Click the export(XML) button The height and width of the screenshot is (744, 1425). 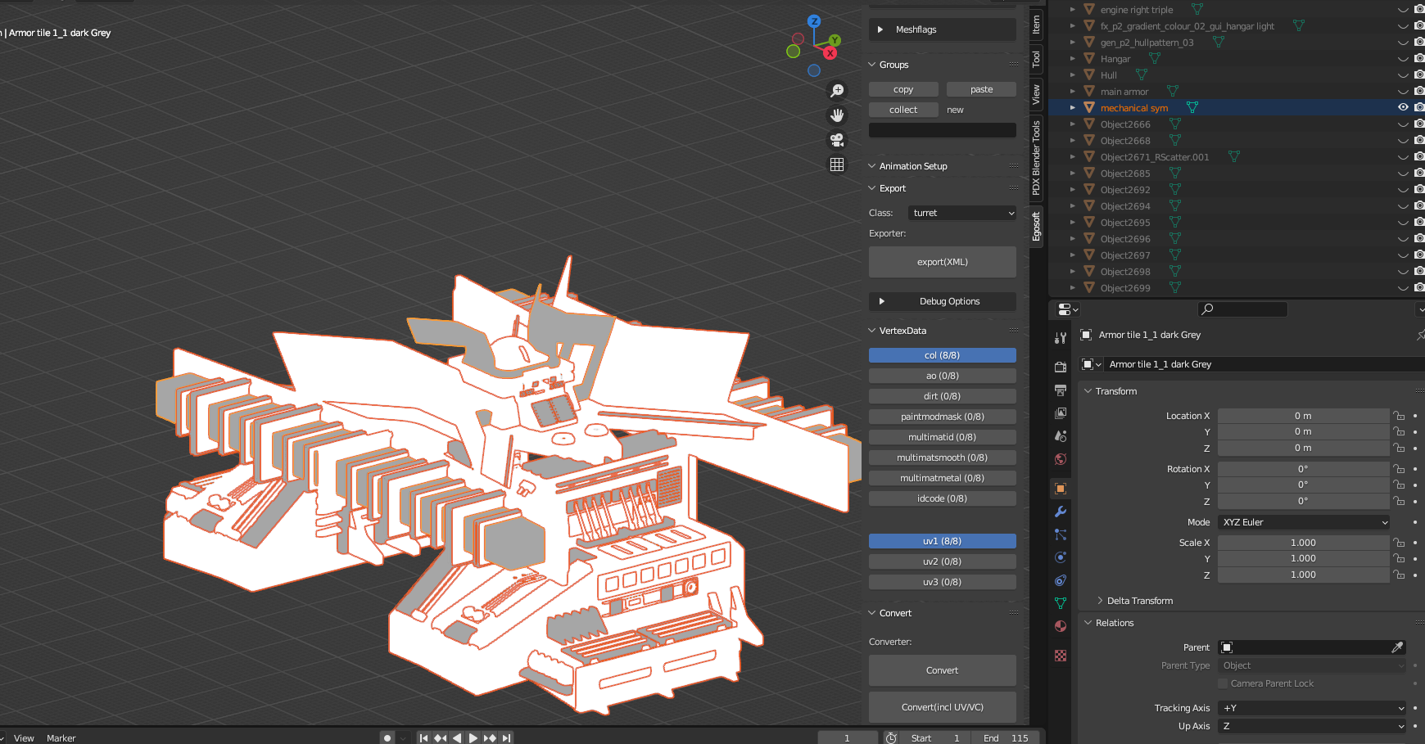coord(943,262)
